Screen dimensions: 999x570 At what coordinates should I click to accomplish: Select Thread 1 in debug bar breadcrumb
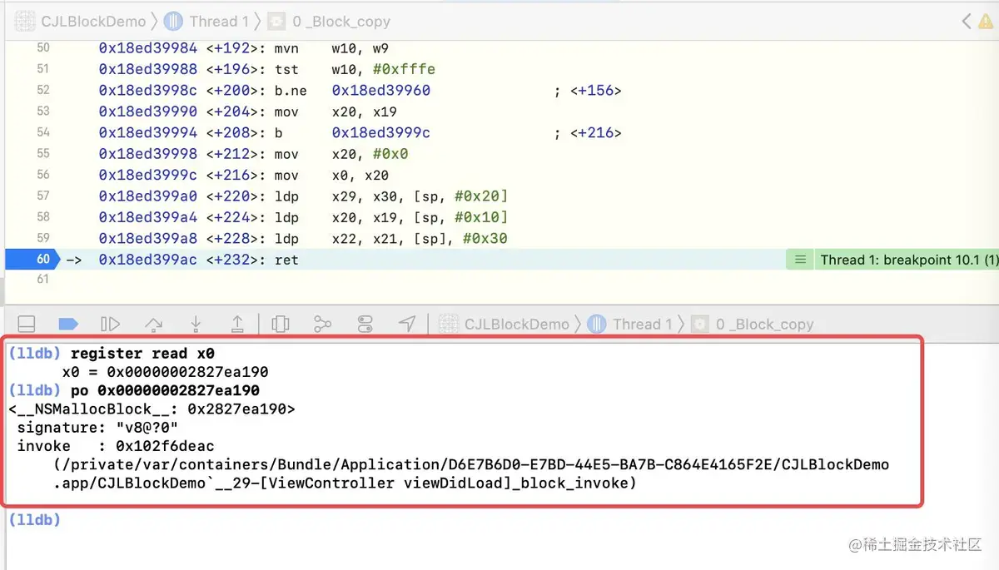630,324
